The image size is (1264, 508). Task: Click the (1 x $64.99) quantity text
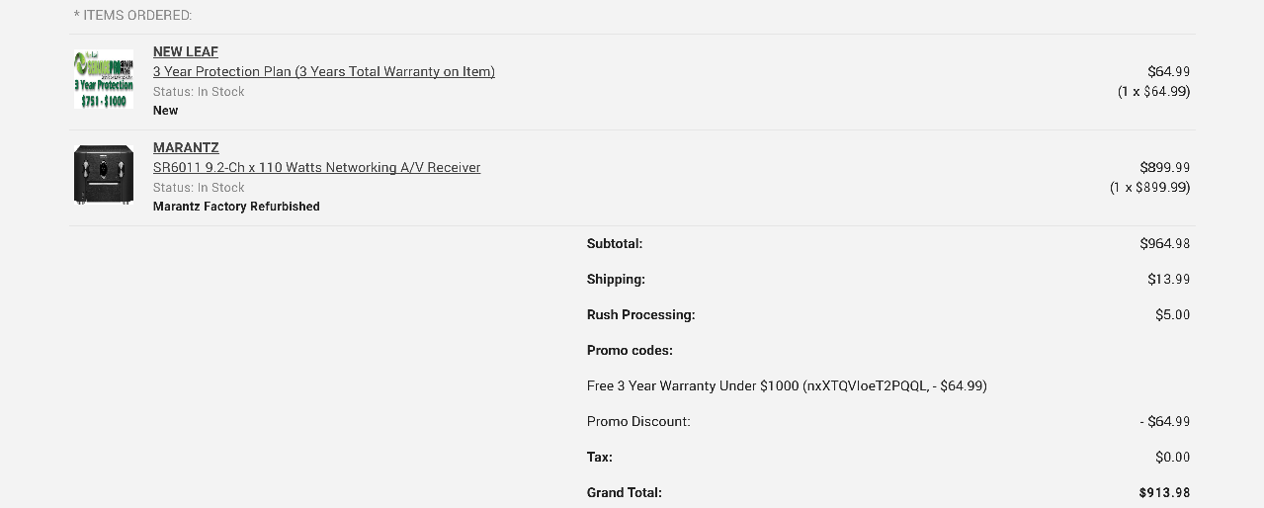point(1153,91)
